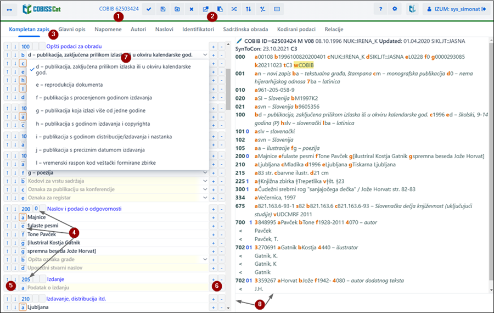Click the card-shaped toolbar icon
Screen dimensions: 494x313
click(x=277, y=9)
